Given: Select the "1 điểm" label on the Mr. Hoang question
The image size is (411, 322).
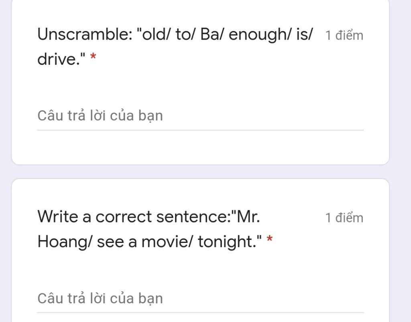Looking at the screenshot, I should point(344,218).
